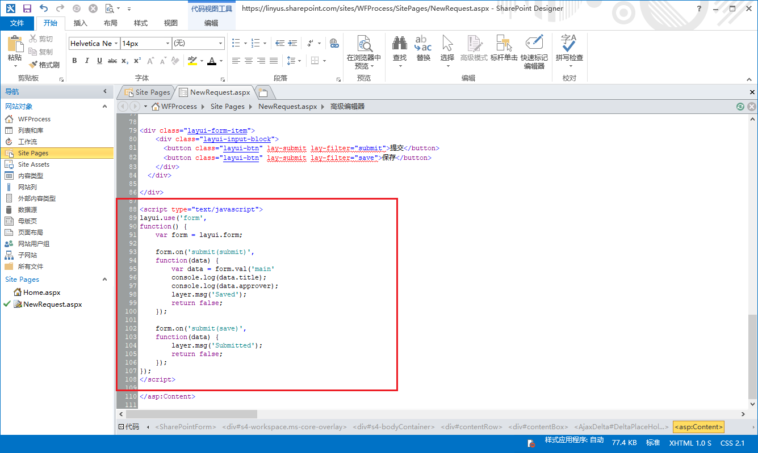758x453 pixels.
Task: Toggle italic formatting (I)
Action: click(87, 61)
